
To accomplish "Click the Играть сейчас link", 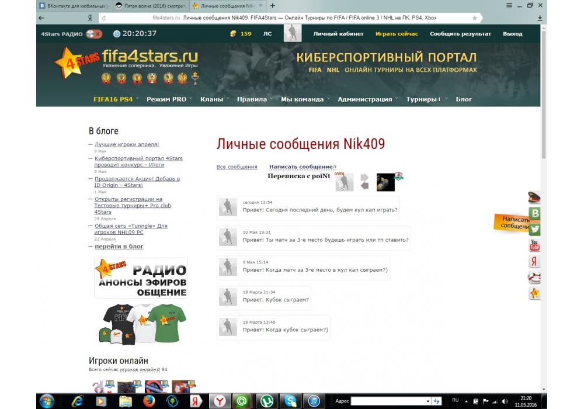I will point(397,34).
